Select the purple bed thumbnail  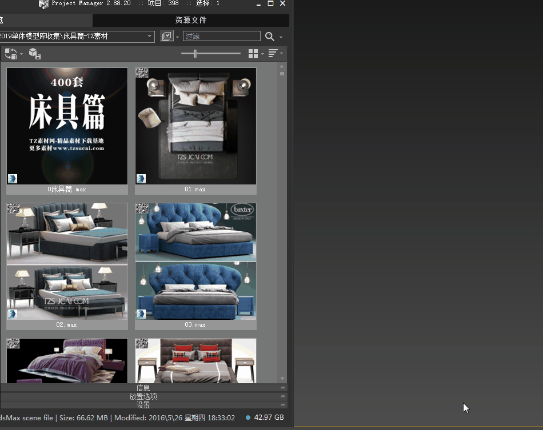(x=67, y=360)
